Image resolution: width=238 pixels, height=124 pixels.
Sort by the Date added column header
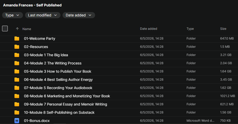(x=148, y=29)
